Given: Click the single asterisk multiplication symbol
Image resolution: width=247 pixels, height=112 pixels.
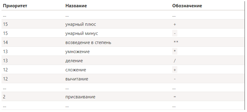Looking at the screenshot, I should 175,51.
